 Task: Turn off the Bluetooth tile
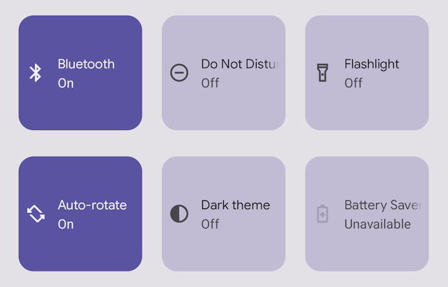[80, 73]
